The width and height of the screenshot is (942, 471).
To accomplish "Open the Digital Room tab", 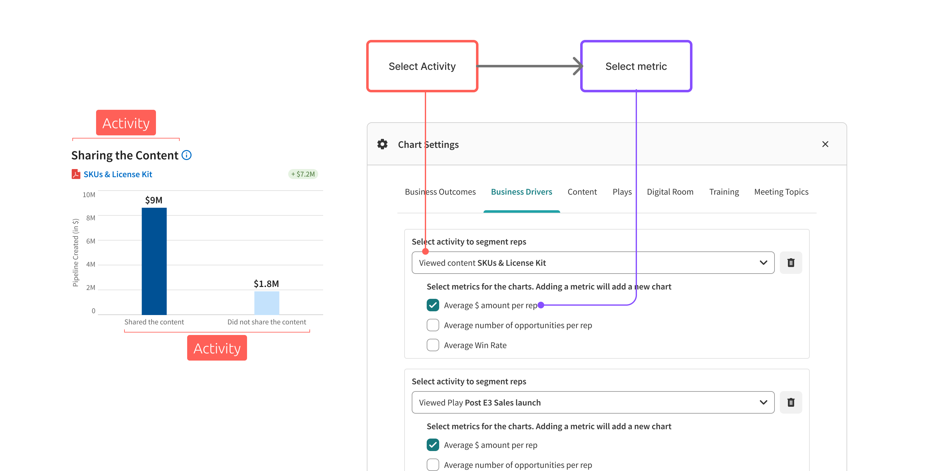I will [670, 192].
